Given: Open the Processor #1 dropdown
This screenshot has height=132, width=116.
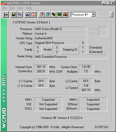Looking at the screenshot, I should click(93, 15).
